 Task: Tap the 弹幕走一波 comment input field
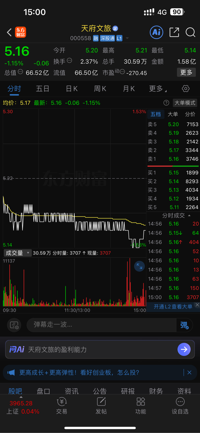pyautogui.click(x=102, y=325)
